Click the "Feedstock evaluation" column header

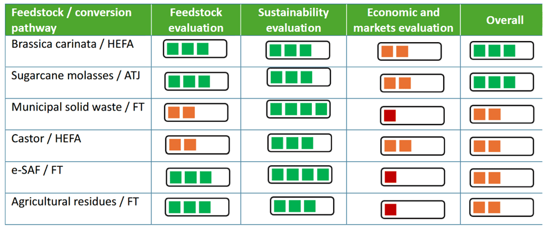195,20
